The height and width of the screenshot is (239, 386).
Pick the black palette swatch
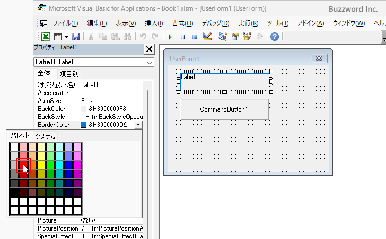click(14, 192)
